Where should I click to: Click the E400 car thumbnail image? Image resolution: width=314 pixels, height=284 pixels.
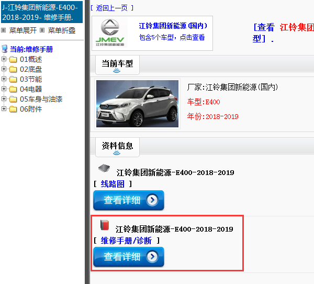point(137,104)
